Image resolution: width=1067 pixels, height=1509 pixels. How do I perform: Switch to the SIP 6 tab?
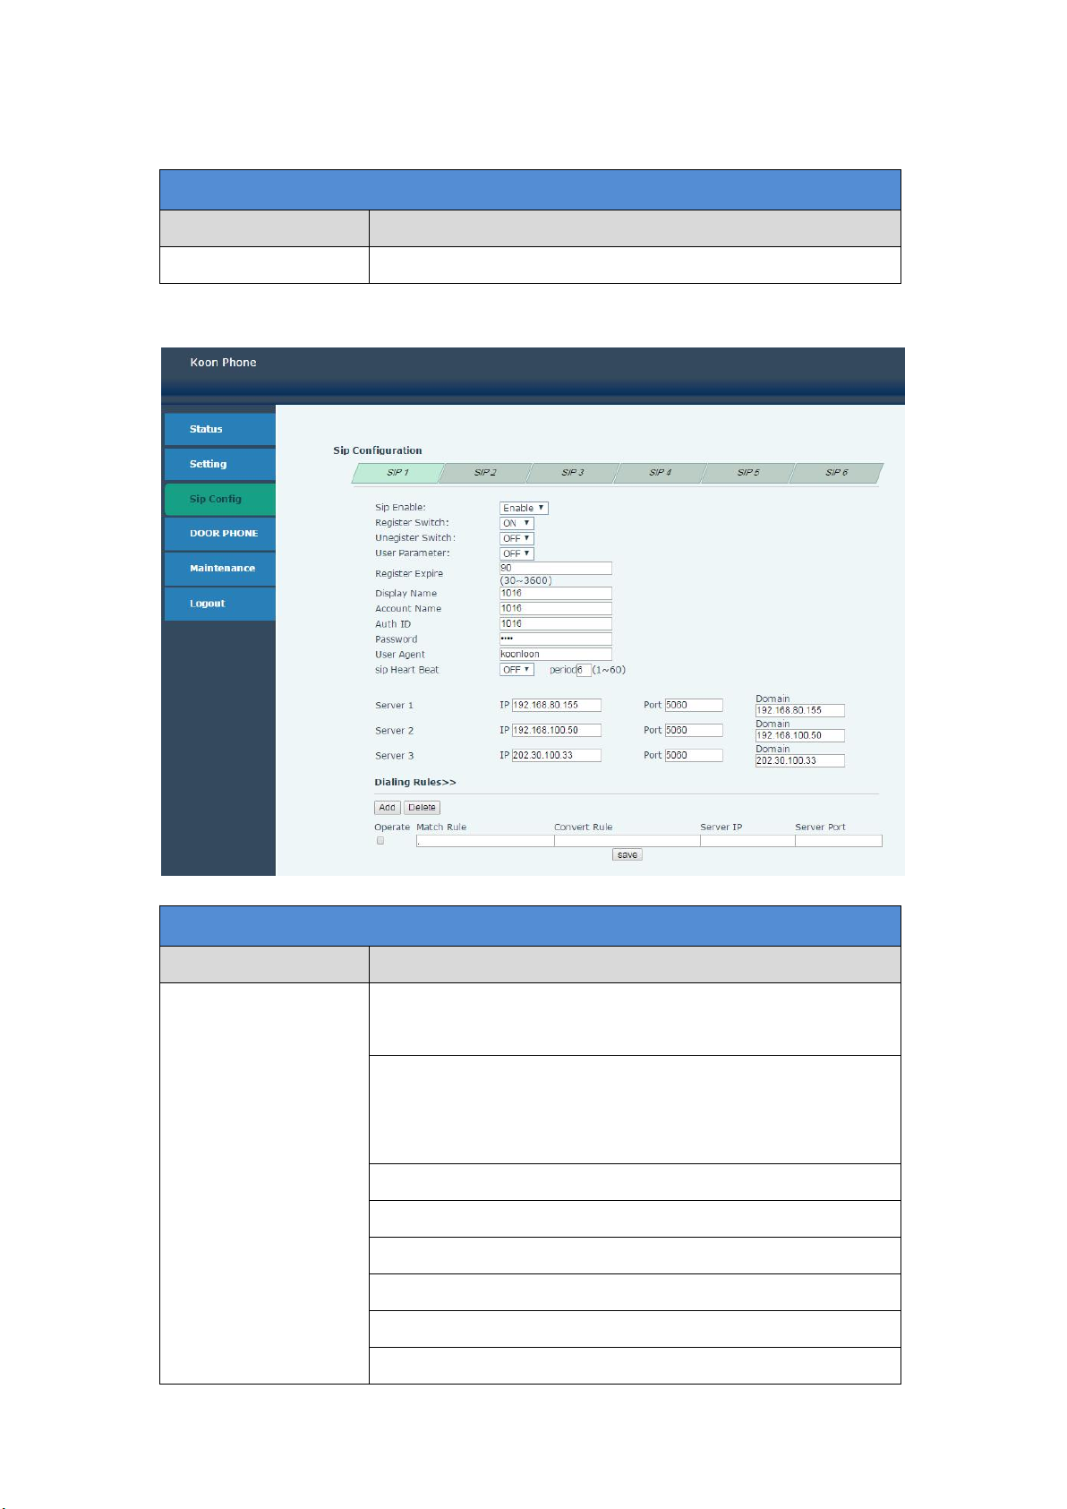[836, 473]
